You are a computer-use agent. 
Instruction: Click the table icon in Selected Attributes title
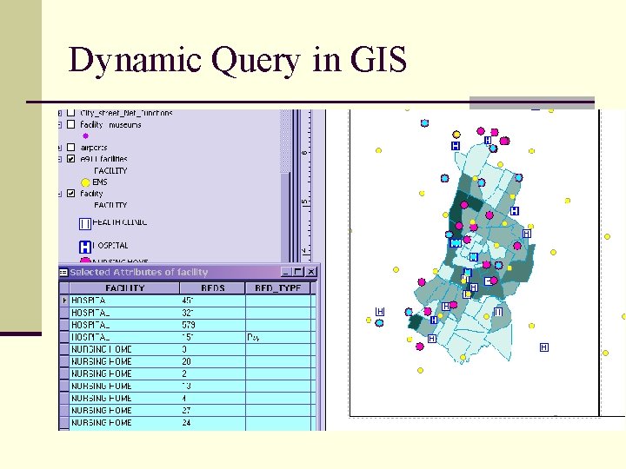click(63, 273)
